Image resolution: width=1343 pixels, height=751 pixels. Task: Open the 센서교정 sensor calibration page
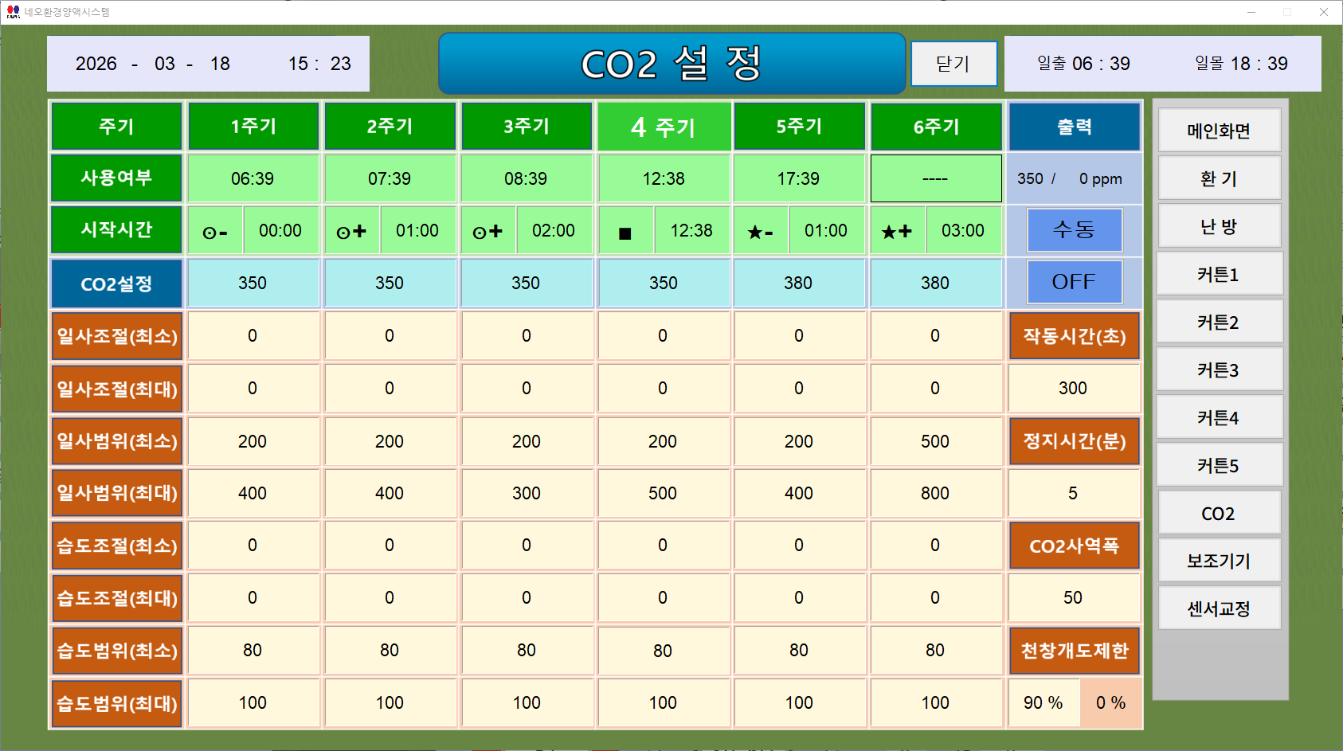click(1219, 608)
